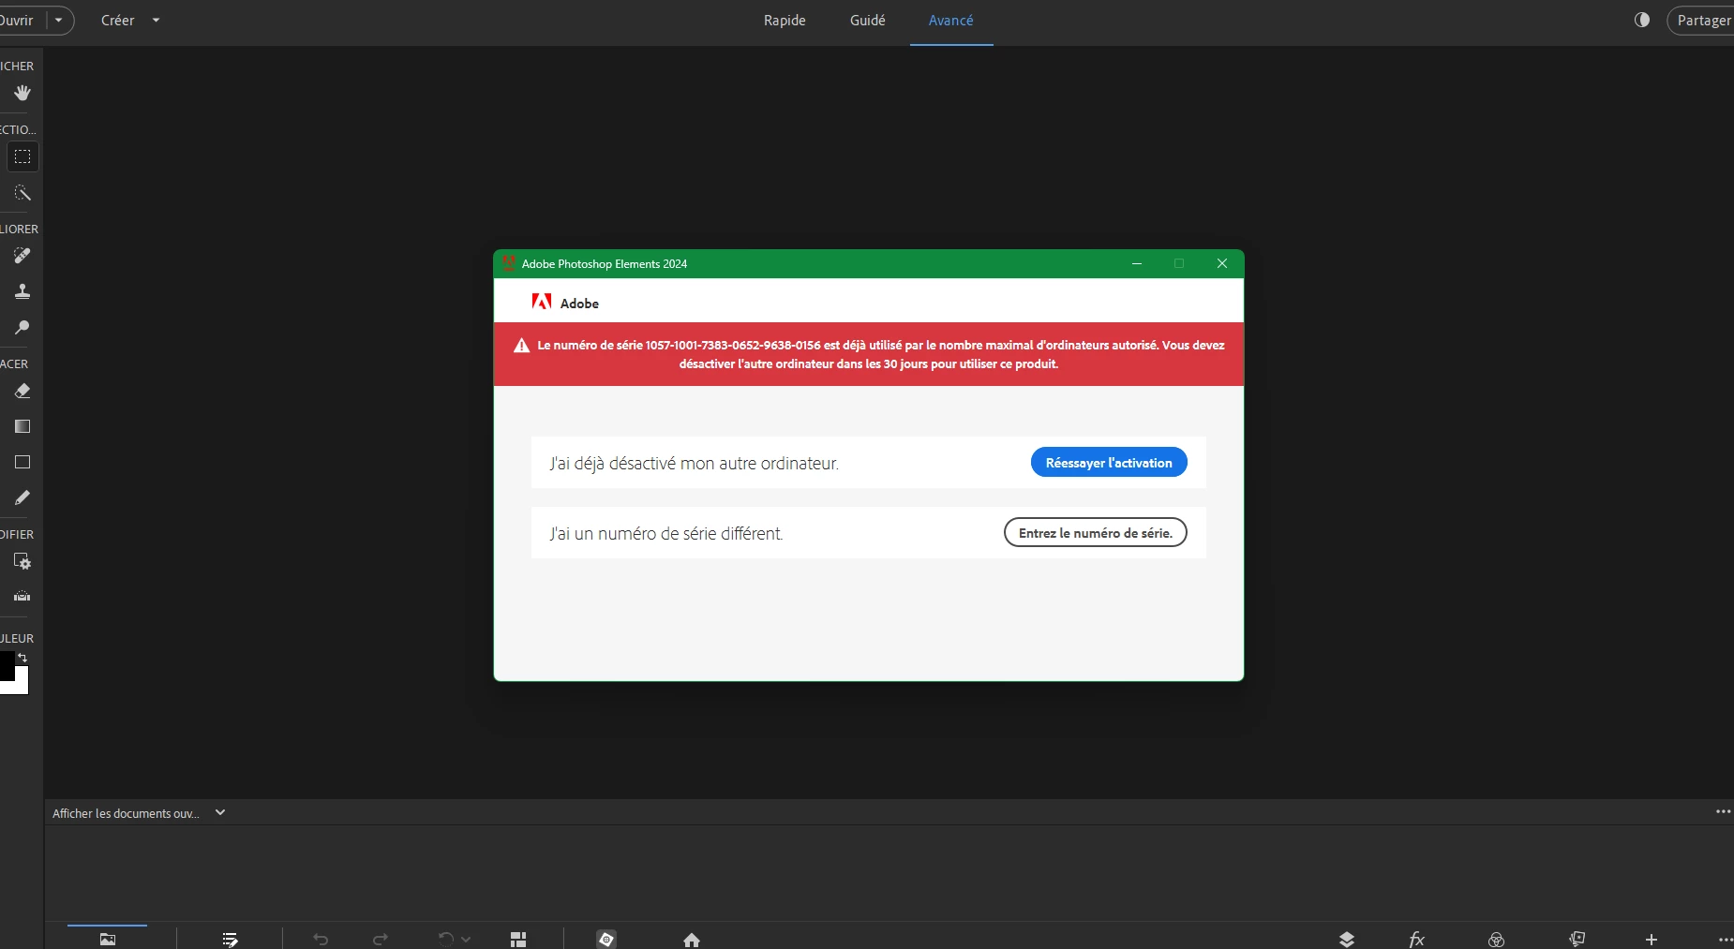Switch to the Guidé tab

pyautogui.click(x=868, y=20)
